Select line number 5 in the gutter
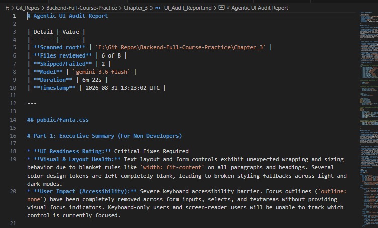The width and height of the screenshot is (378, 228). 15,47
